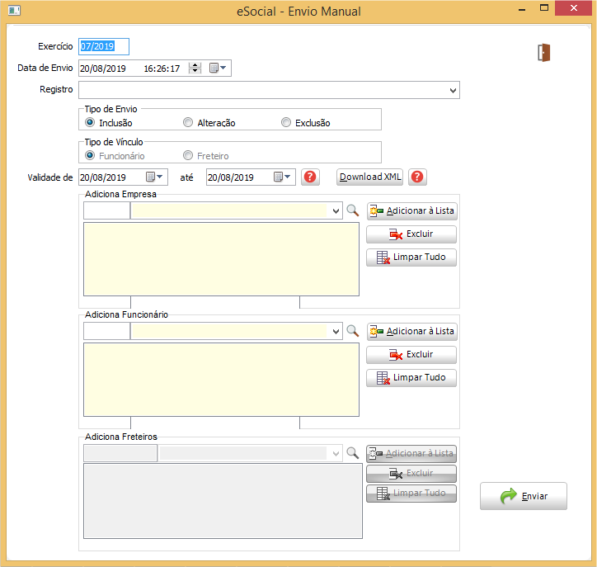Click the company code field in Adiciona Empresa
This screenshot has height=567, width=597.
tap(106, 210)
